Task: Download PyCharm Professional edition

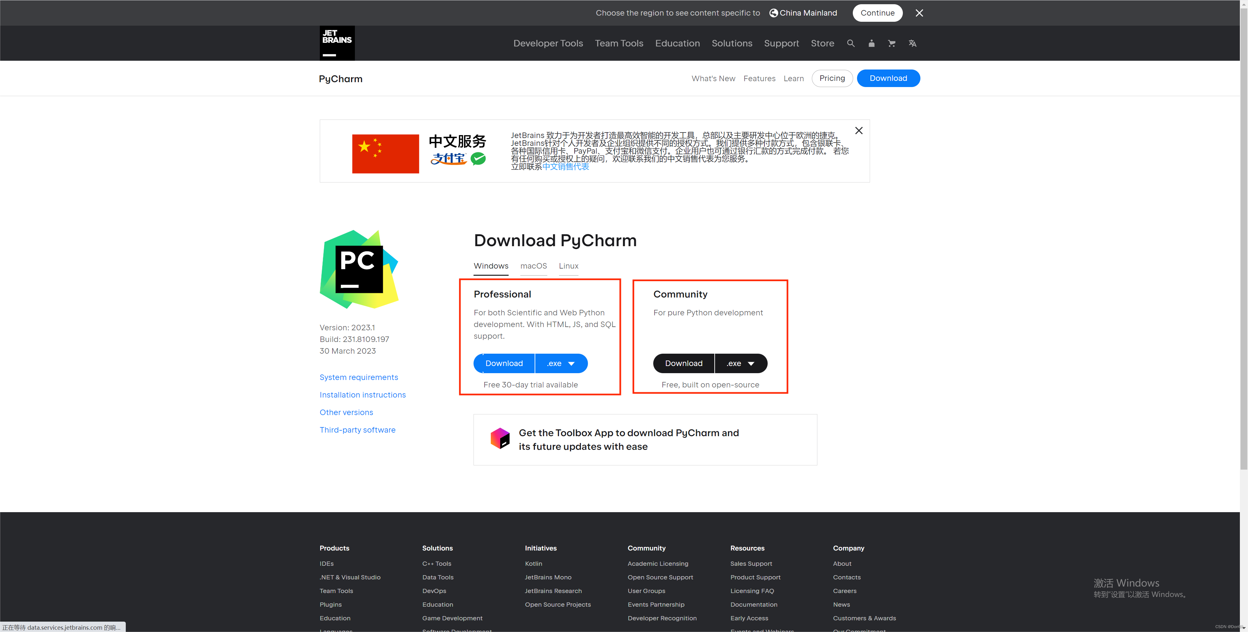Action: coord(504,363)
